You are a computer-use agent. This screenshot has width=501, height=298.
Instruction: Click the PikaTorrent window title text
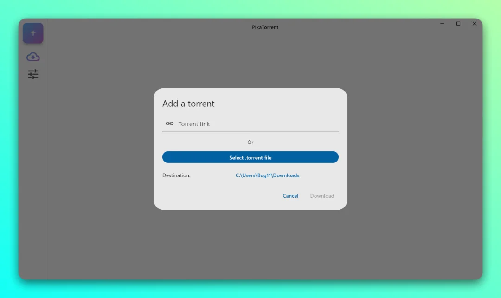click(x=265, y=27)
